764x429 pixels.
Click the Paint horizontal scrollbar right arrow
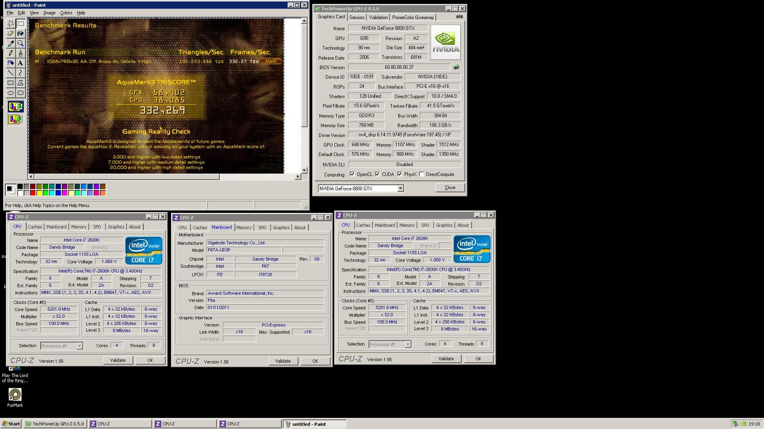[297, 177]
